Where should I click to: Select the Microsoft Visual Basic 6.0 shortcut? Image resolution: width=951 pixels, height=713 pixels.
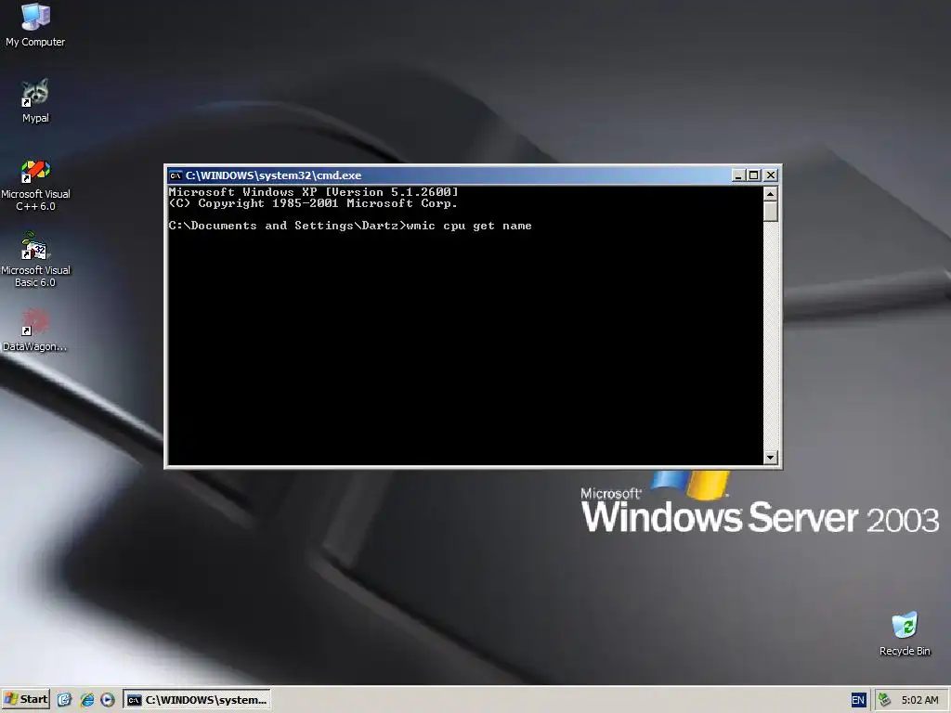[35, 260]
